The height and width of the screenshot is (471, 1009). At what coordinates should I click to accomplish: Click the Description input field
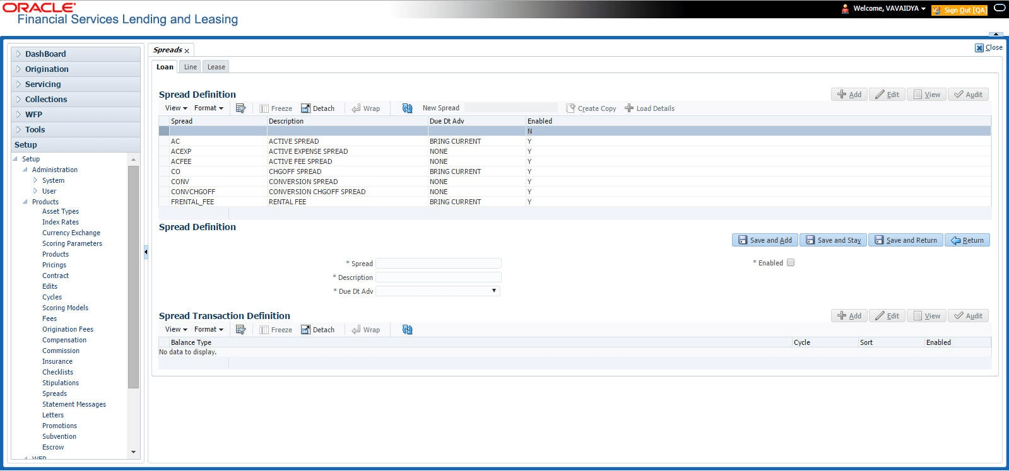(439, 277)
